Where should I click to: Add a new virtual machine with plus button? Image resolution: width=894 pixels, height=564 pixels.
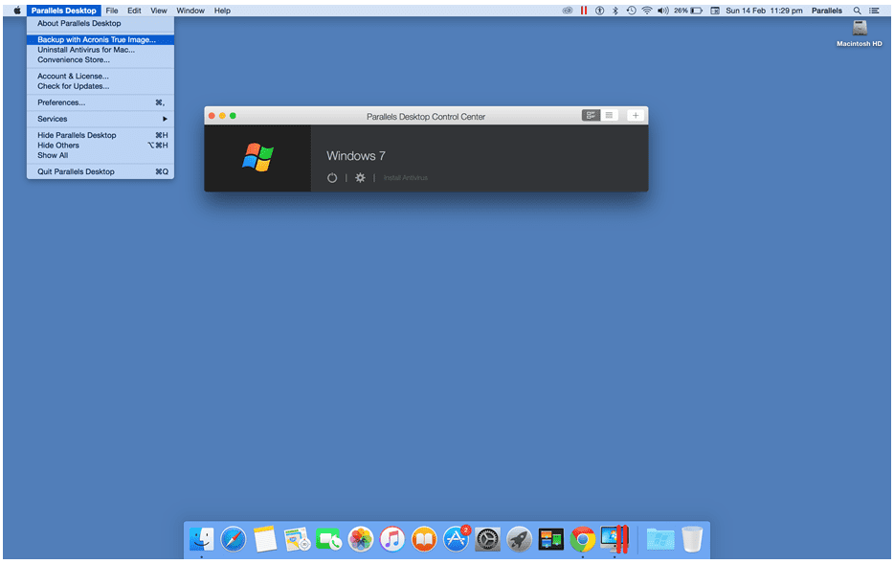click(x=636, y=116)
